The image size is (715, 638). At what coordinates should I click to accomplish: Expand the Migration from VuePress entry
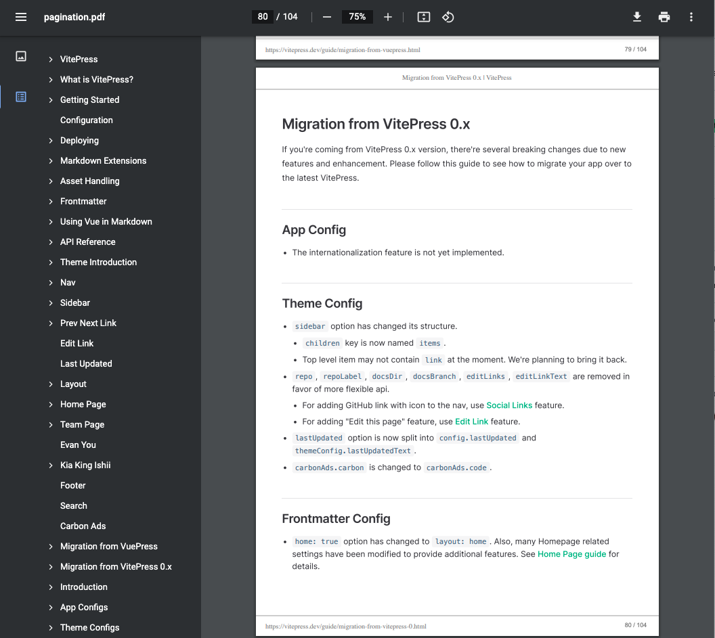[50, 546]
